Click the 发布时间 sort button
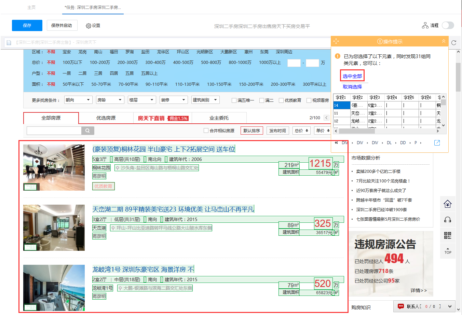The width and height of the screenshot is (462, 315). pyautogui.click(x=277, y=131)
